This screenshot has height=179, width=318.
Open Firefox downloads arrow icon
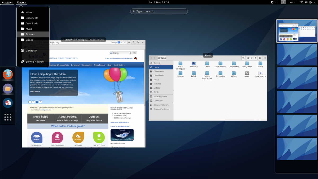[134, 42]
